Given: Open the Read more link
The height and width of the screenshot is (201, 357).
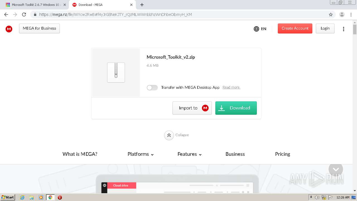Looking at the screenshot, I should pyautogui.click(x=231, y=87).
